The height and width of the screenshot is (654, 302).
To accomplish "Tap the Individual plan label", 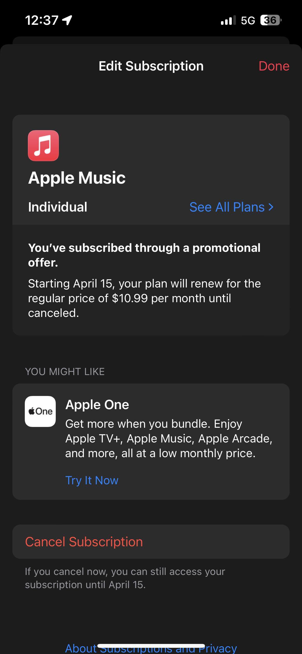I will click(58, 207).
